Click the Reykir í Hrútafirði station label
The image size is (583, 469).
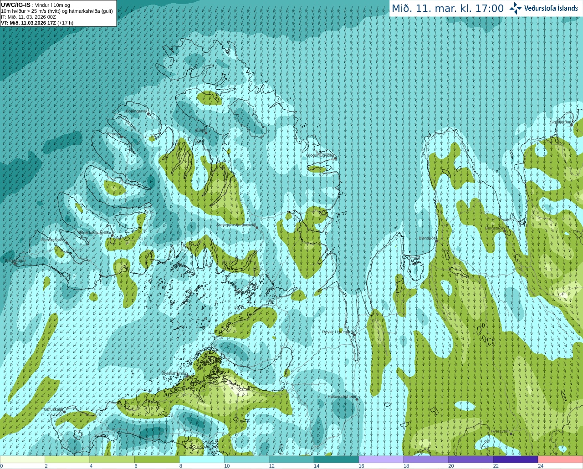pos(337,332)
